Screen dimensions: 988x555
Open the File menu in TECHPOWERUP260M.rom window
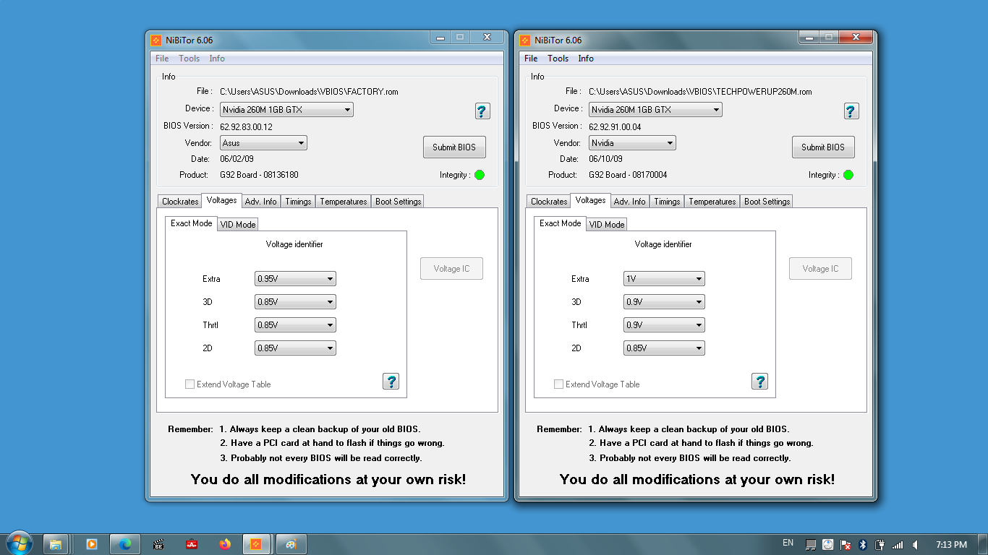(x=531, y=59)
